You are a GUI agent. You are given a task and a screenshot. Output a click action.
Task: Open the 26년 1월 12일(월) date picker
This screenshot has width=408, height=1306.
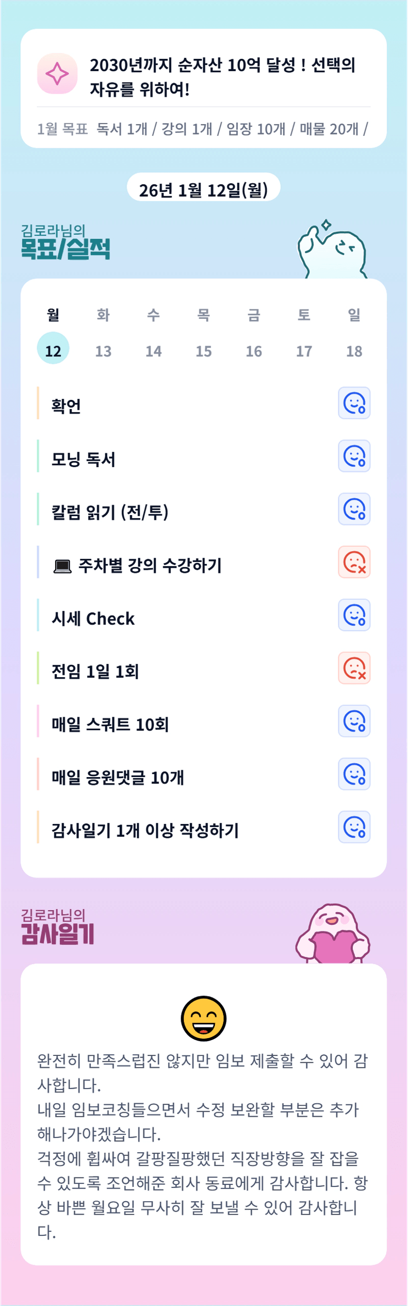tap(203, 190)
